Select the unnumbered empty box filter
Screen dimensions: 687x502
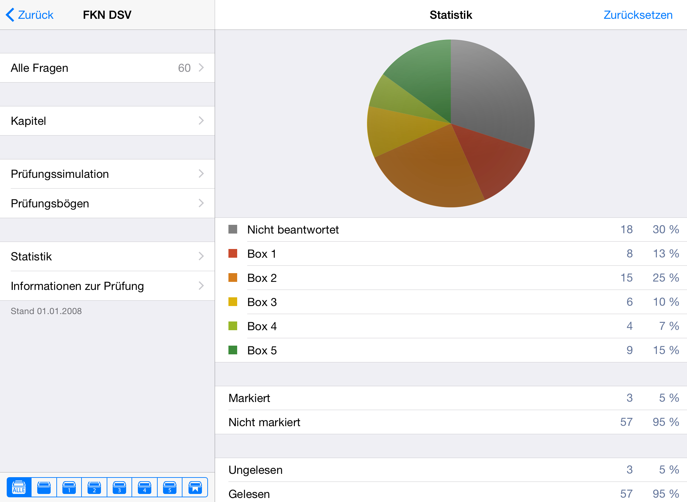[44, 487]
